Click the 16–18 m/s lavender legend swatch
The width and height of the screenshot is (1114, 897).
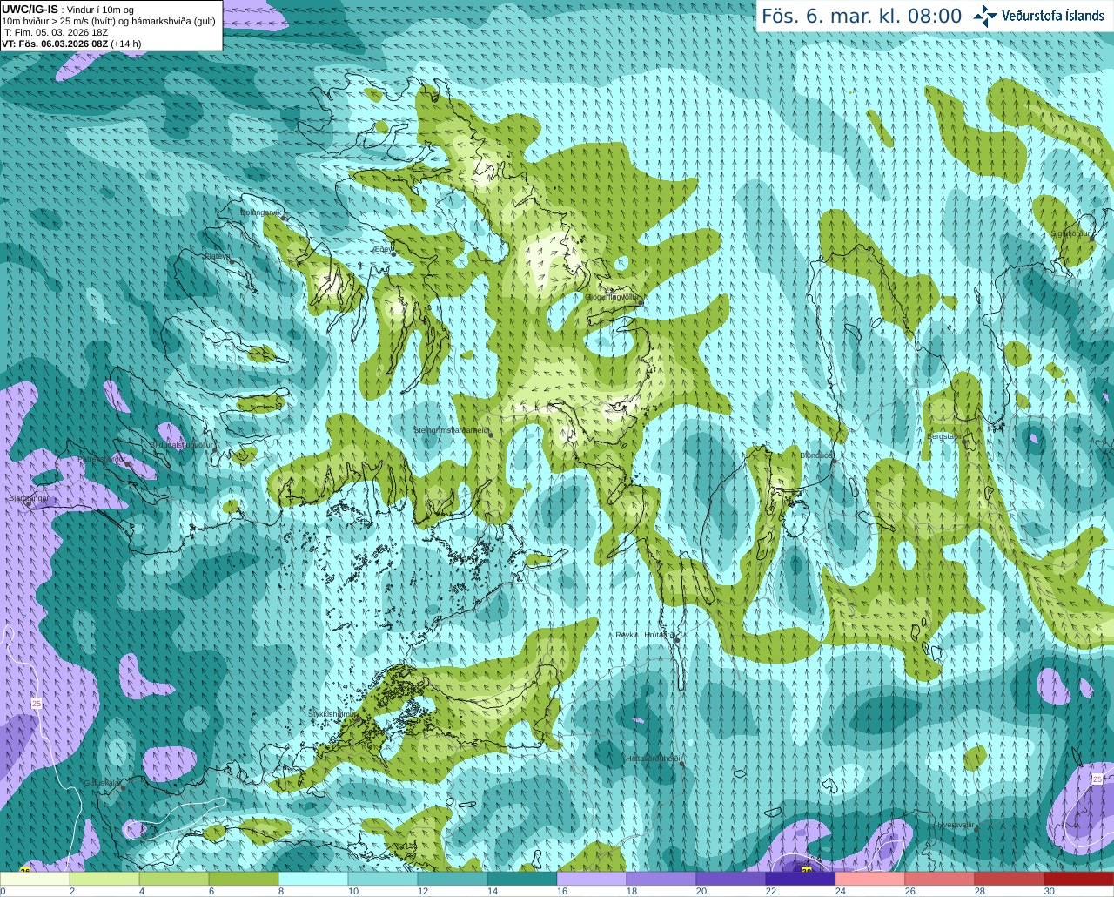pyautogui.click(x=592, y=879)
